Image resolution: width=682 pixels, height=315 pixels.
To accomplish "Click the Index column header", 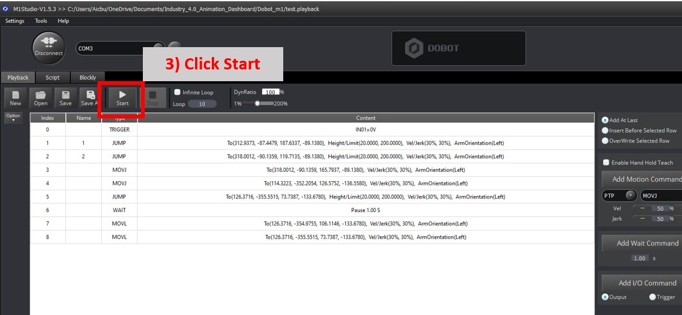I will click(47, 118).
